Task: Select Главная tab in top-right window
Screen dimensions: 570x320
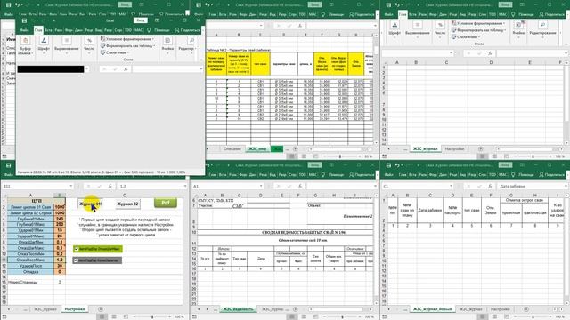Action: 403,14
